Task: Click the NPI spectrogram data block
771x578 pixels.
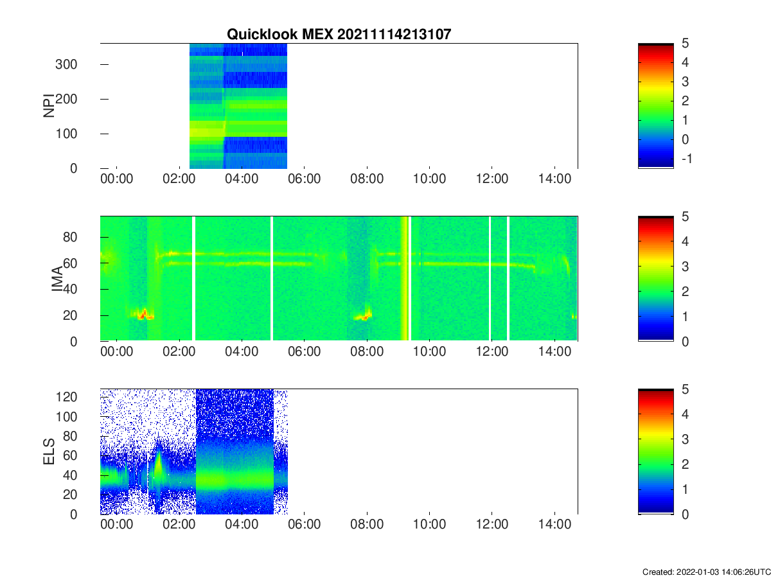Action: point(238,106)
